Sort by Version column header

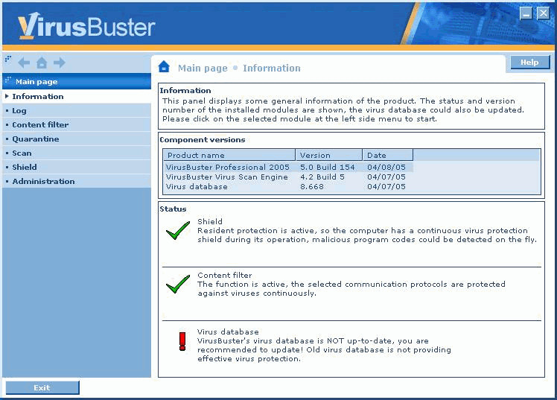(x=329, y=155)
